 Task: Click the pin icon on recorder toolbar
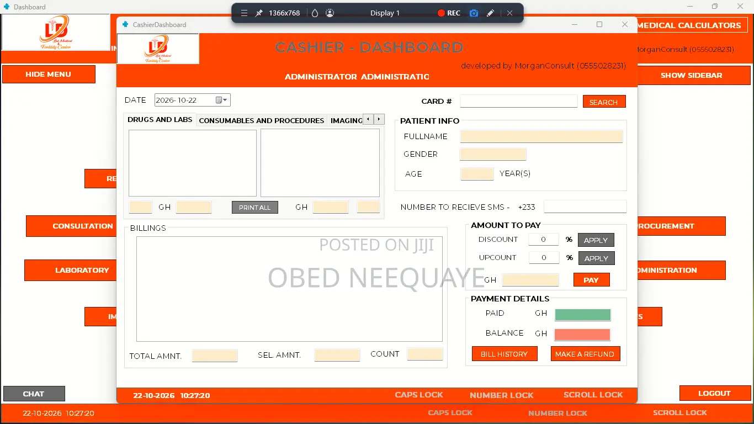259,13
